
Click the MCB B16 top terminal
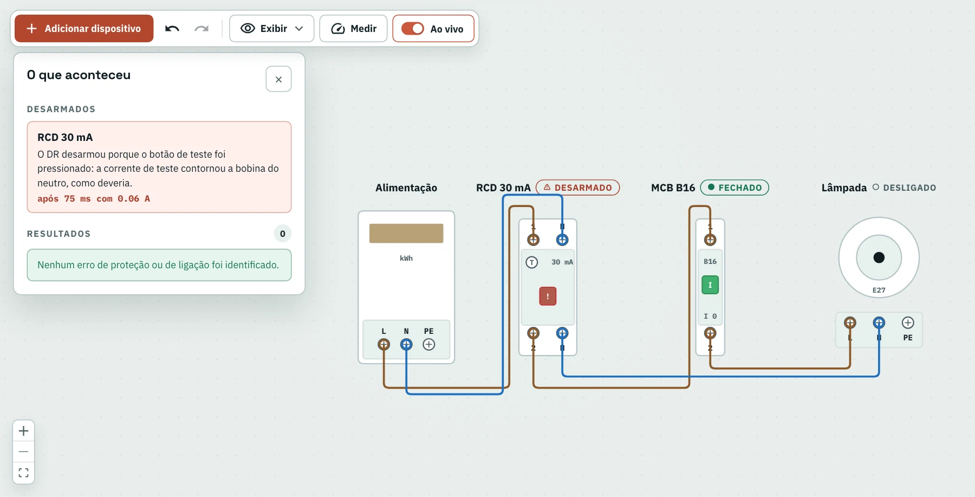(710, 240)
